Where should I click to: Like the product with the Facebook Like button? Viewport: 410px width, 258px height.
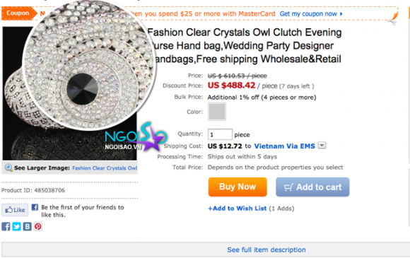tap(15, 210)
